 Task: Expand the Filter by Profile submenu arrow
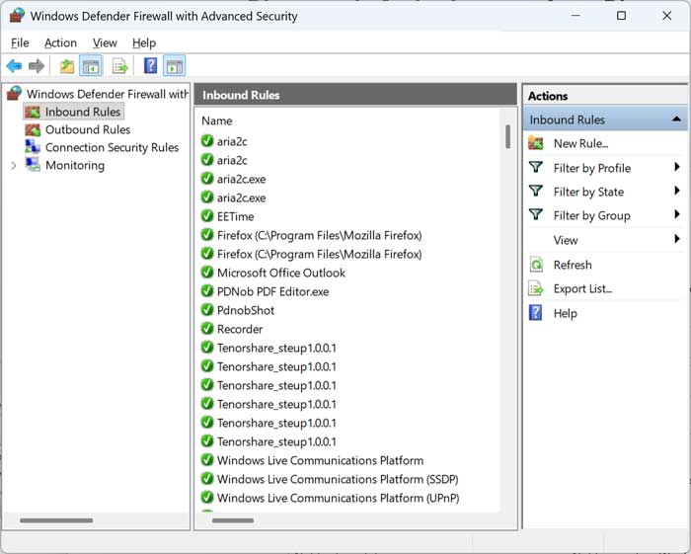click(677, 167)
